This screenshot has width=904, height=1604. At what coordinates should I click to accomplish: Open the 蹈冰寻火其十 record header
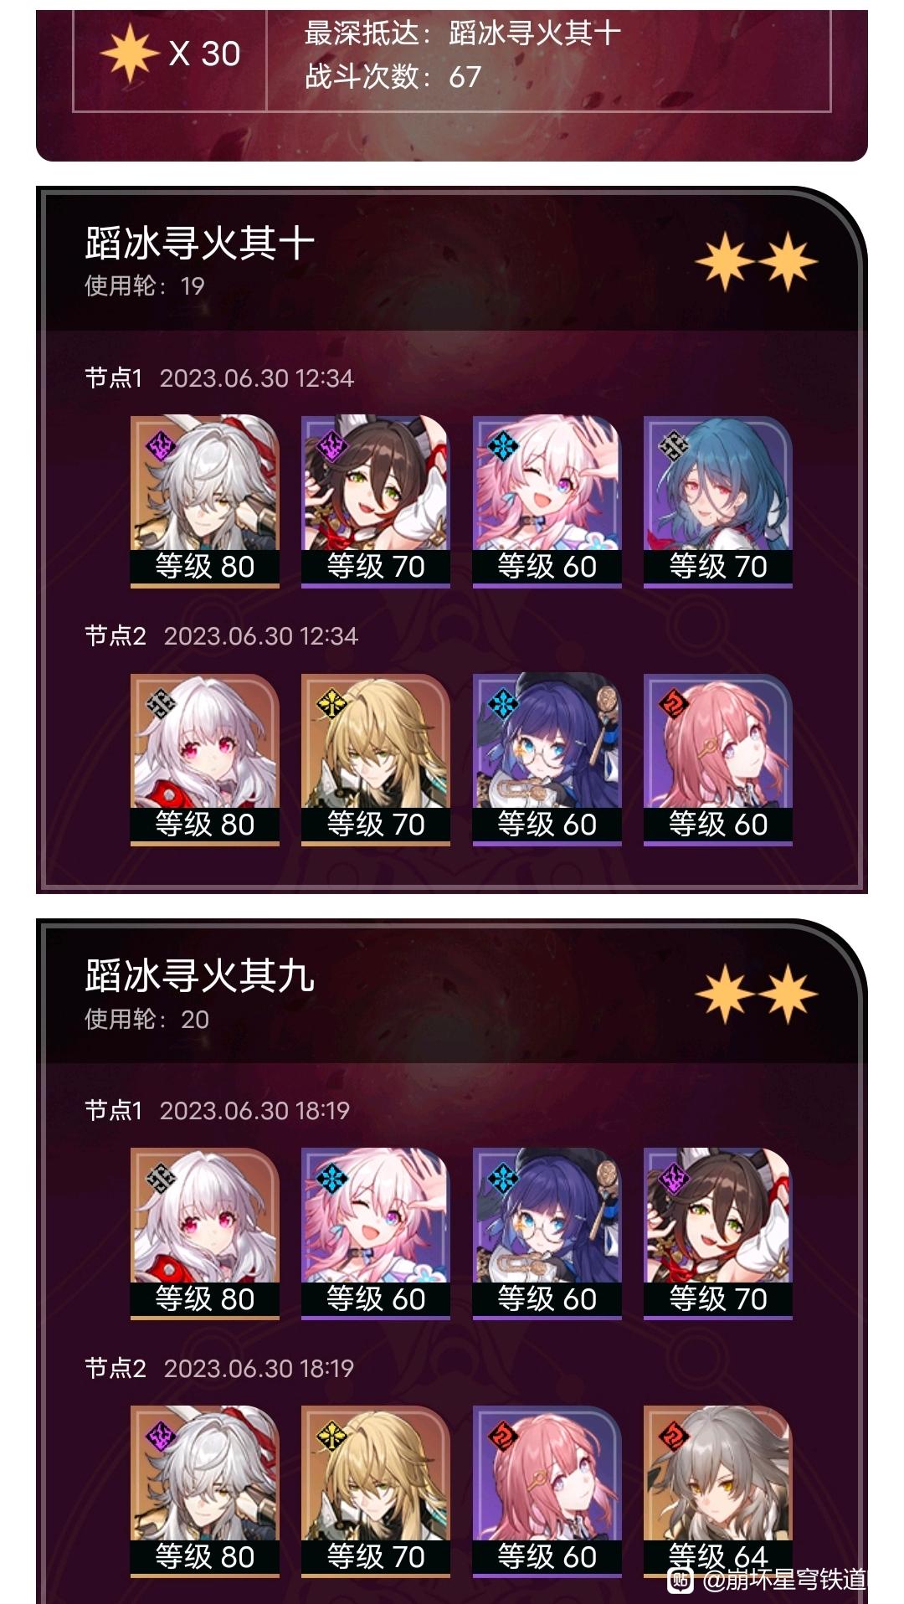452,261
